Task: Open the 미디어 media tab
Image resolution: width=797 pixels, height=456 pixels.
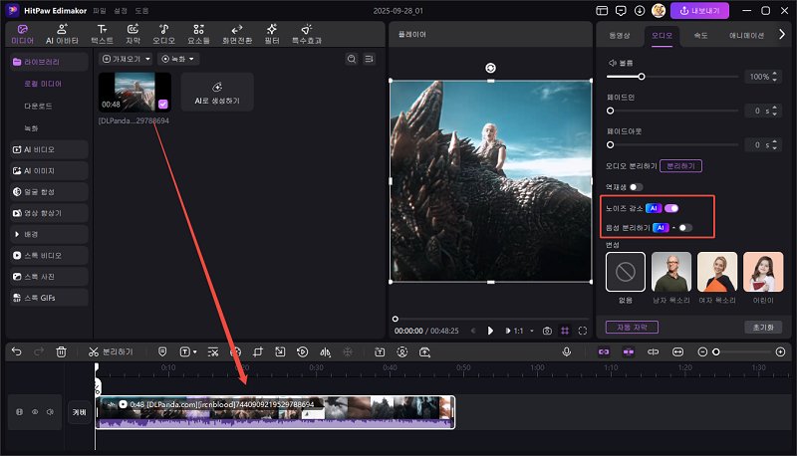Action: click(22, 35)
